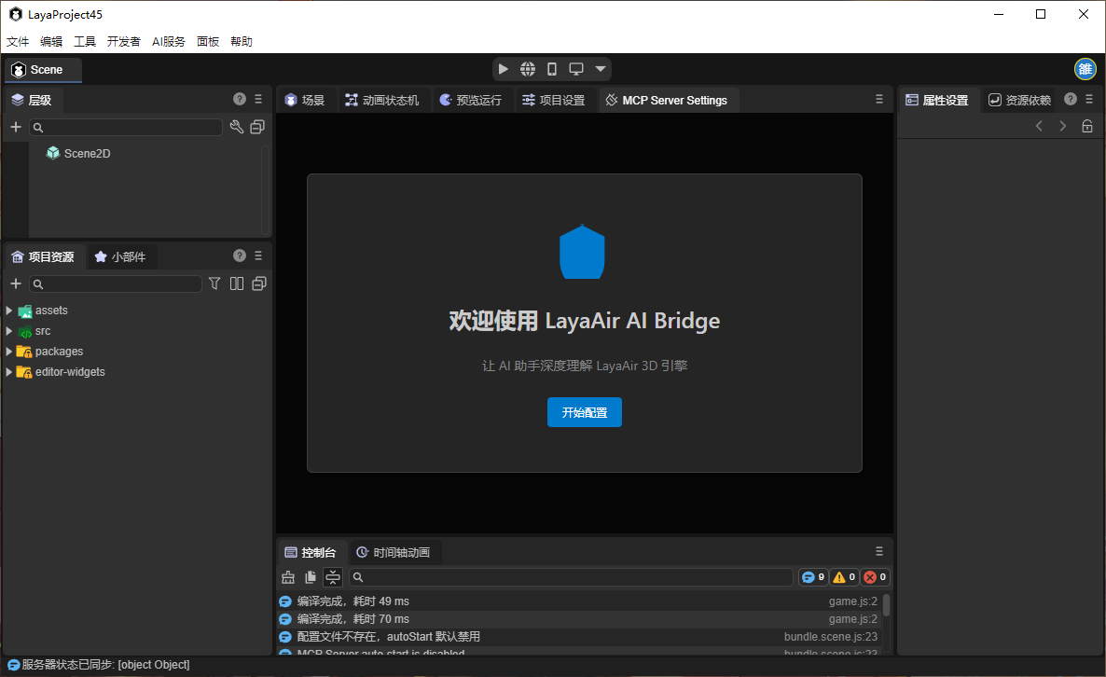
Task: Toggle the error message filter in console
Action: point(875,577)
